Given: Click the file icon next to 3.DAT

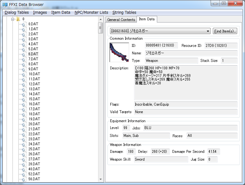Looking at the screenshot, I should [23, 39].
